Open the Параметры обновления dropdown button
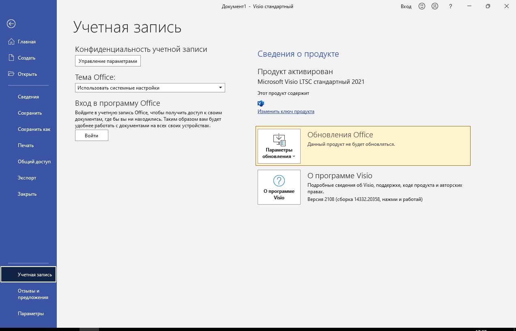This screenshot has width=516, height=331. coord(279,146)
